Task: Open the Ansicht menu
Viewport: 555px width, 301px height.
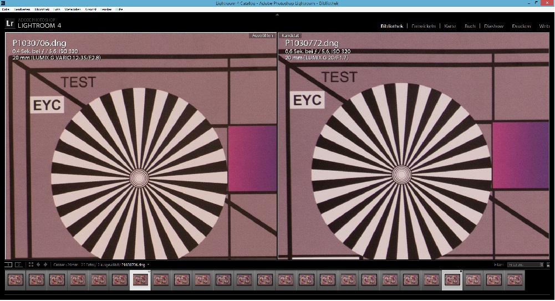Action: (x=90, y=9)
